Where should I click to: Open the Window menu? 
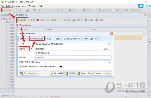32,6
